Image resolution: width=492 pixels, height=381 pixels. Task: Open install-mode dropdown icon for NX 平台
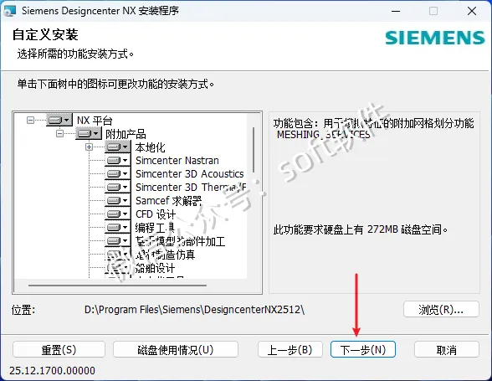(59, 120)
